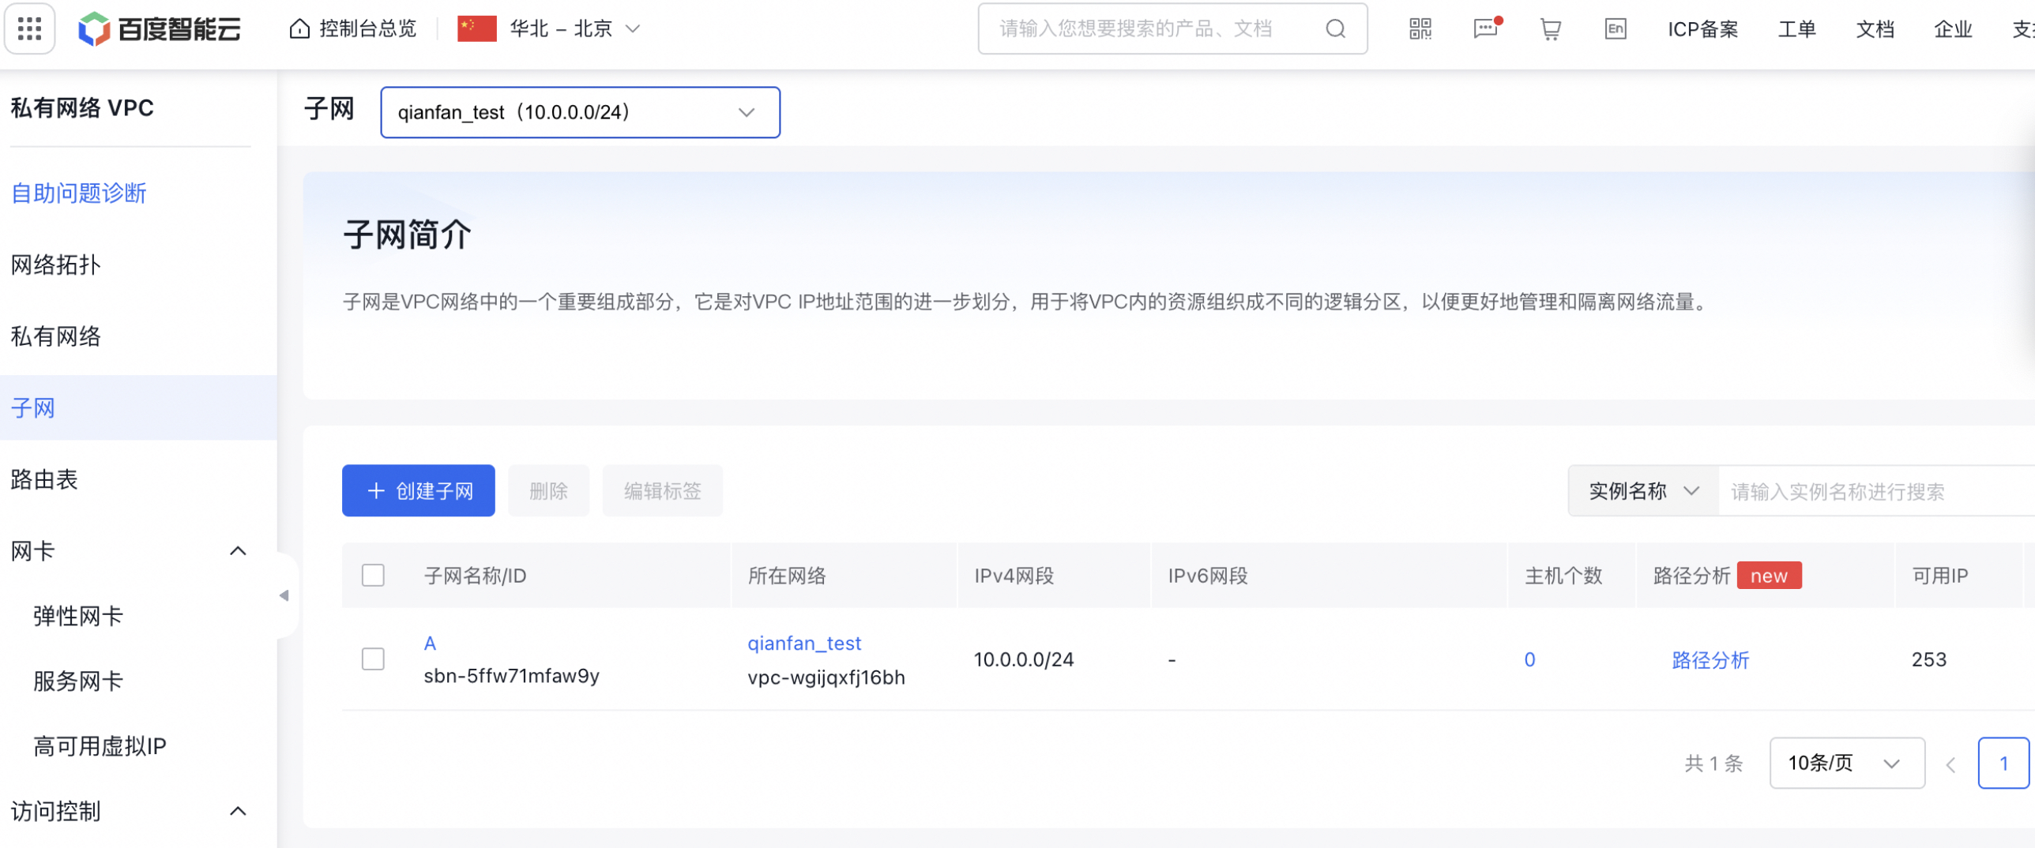This screenshot has height=848, width=2035.
Task: Open the 实例名称 filter dropdown
Action: [x=1643, y=491]
